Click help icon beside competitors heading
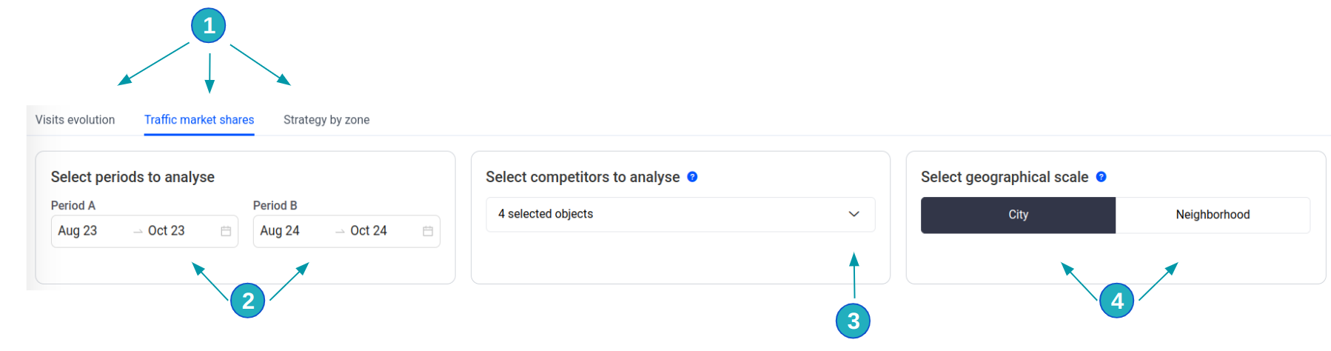Image resolution: width=1331 pixels, height=351 pixels. coord(692,177)
